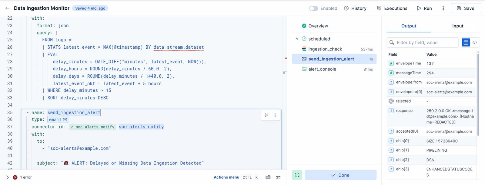Switch to table view of output
The height and width of the screenshot is (185, 485).
[x=466, y=43]
